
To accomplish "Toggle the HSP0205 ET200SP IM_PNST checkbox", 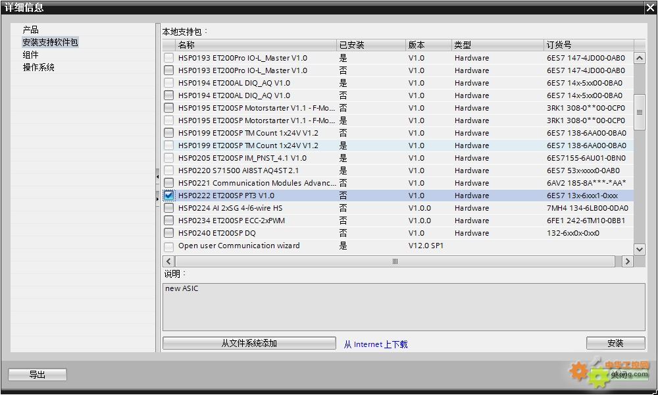I will (168, 158).
